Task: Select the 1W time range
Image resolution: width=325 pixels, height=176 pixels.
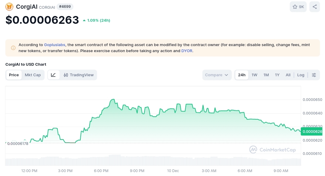Action: pos(254,75)
